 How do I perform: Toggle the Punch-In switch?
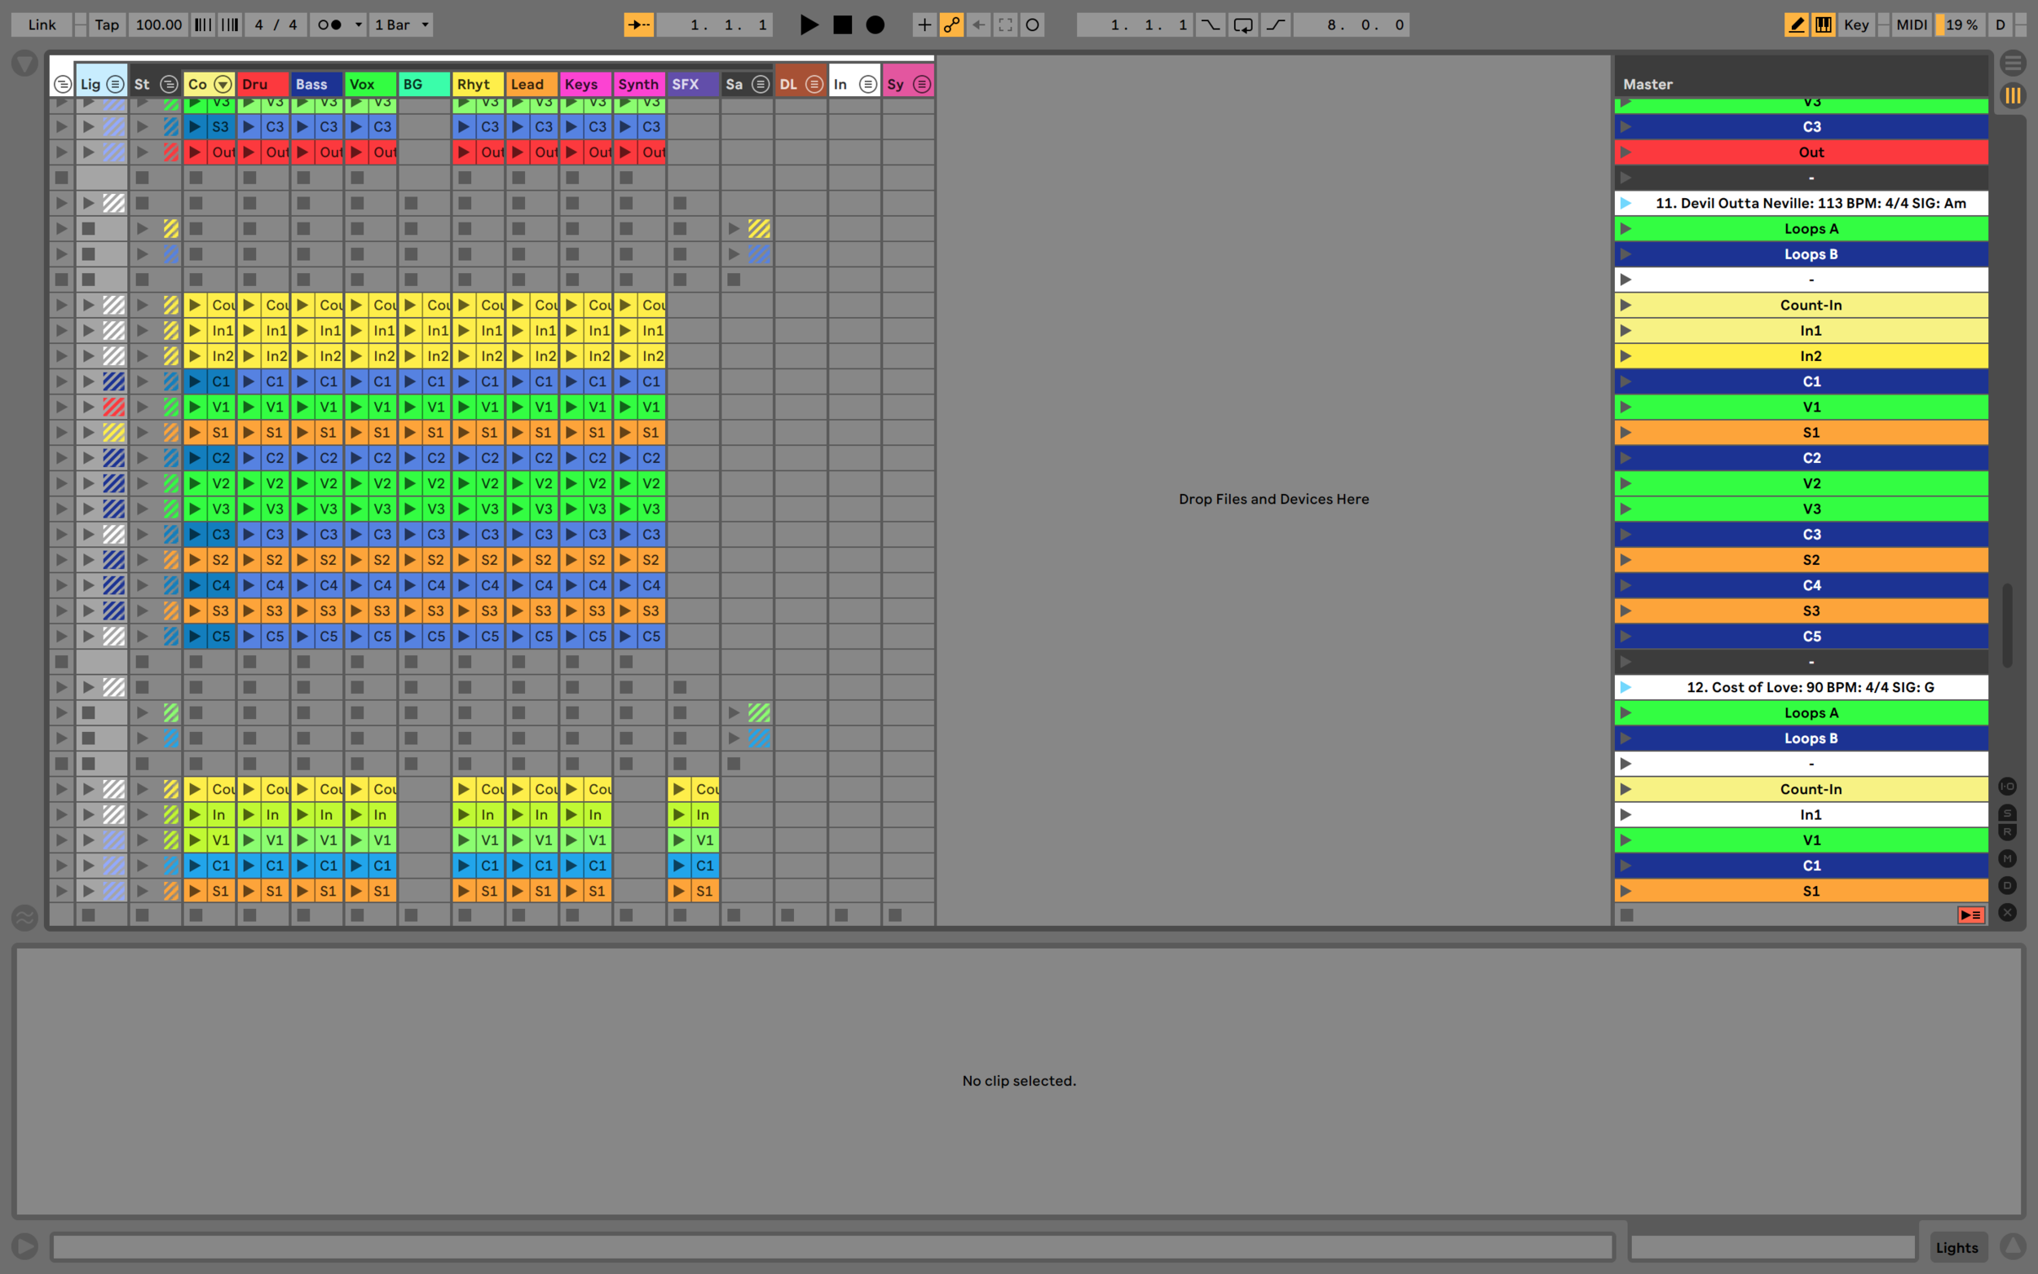pos(1210,24)
